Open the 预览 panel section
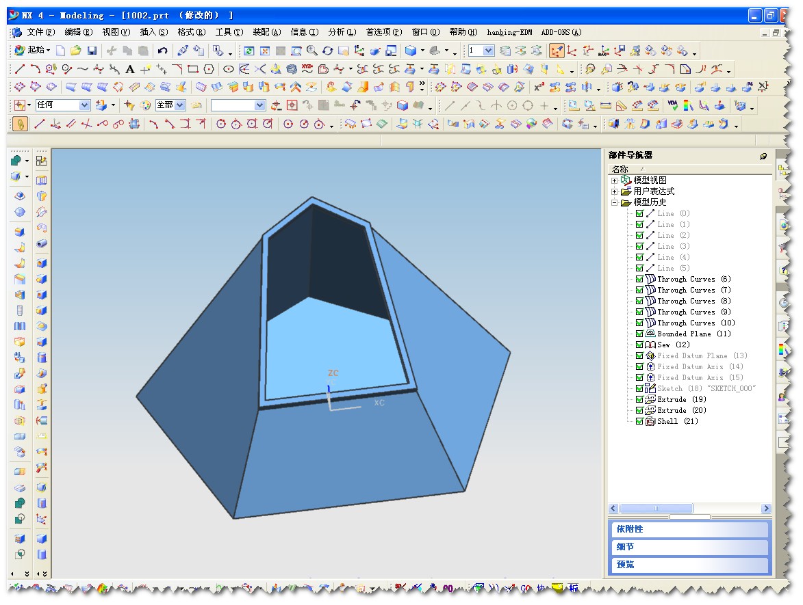Screen dimensions: 803x605 [x=690, y=565]
